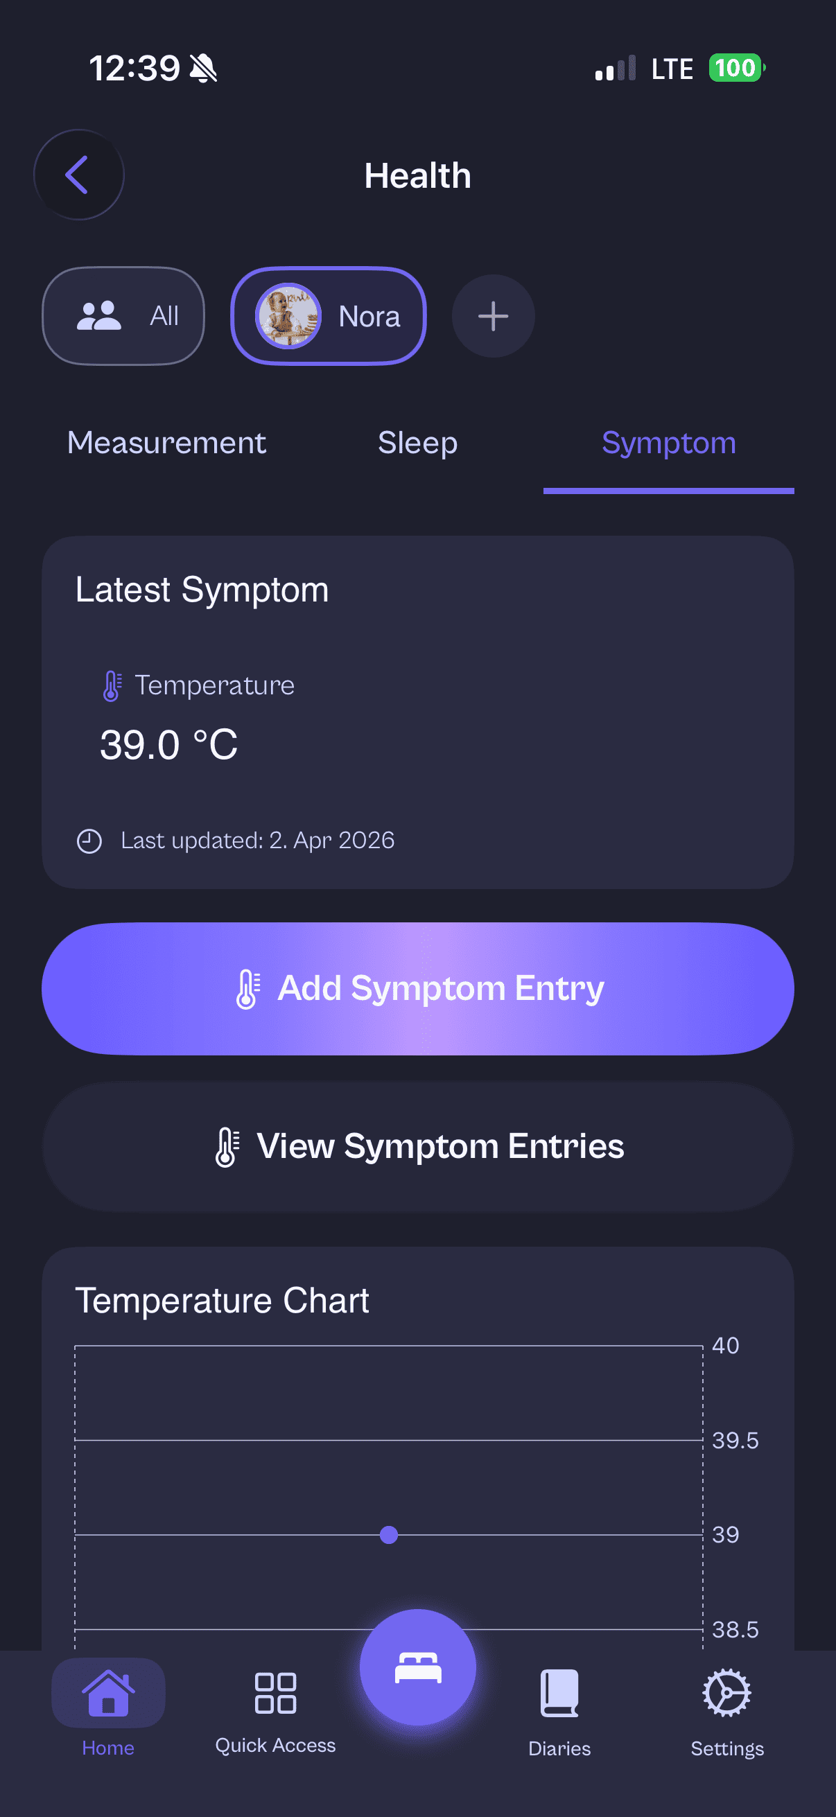Tap the Latest Symptom card title

[202, 590]
